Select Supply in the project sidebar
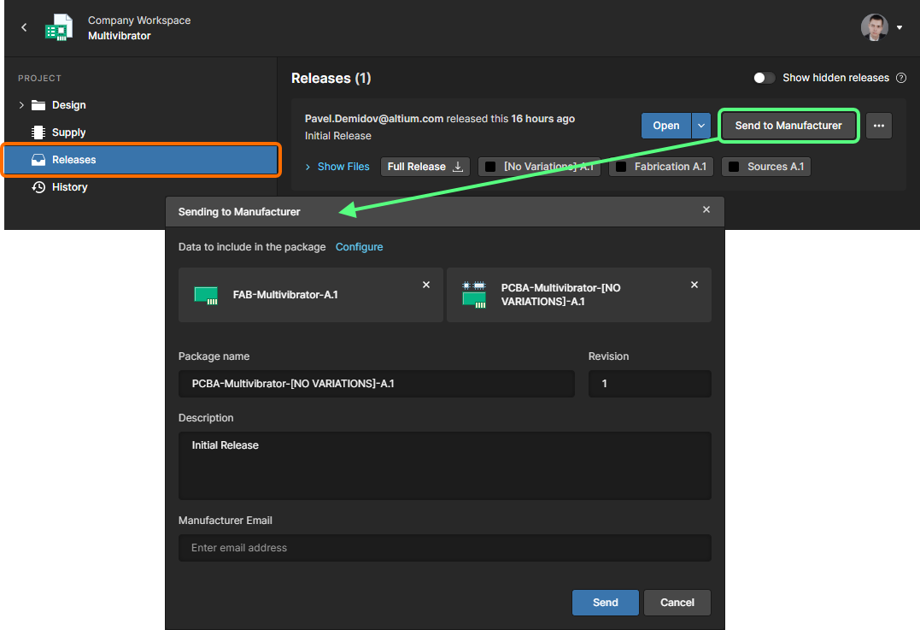920x630 pixels. (68, 132)
